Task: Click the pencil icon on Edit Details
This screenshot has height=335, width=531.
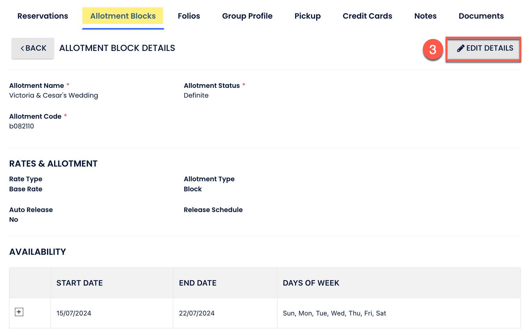Action: (461, 48)
